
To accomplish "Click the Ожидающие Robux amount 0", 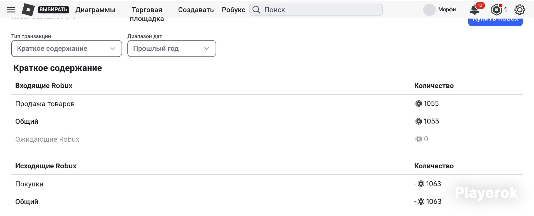I will 422,139.
